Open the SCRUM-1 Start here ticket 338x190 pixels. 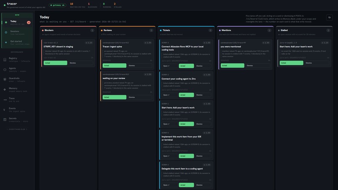[170, 124]
